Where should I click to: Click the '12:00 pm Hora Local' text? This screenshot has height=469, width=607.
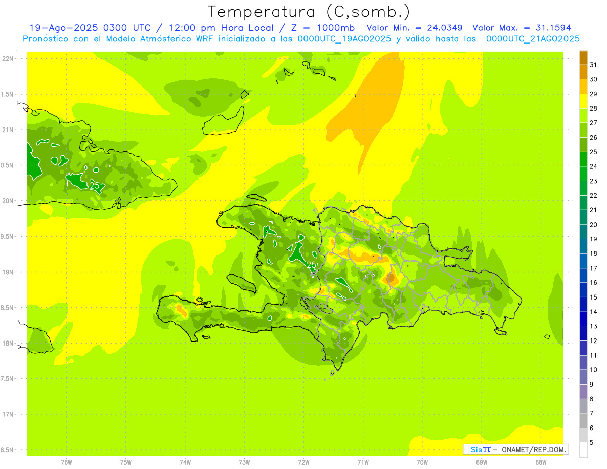point(223,28)
